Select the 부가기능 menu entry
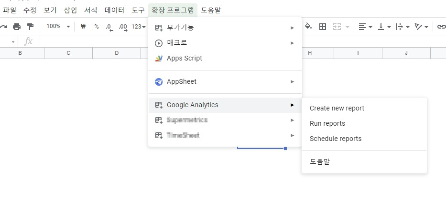 (x=225, y=28)
